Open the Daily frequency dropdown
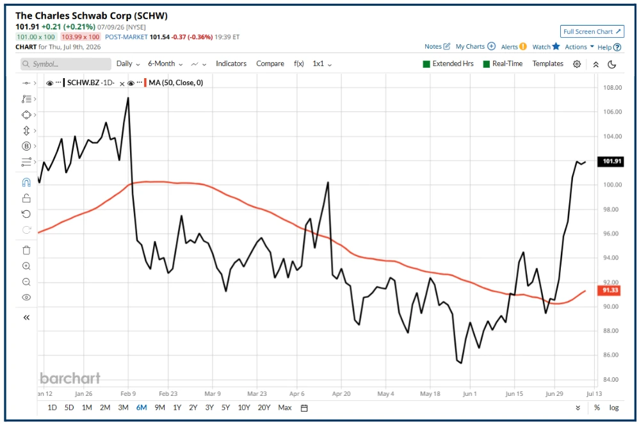The width and height of the screenshot is (639, 424). pyautogui.click(x=128, y=64)
